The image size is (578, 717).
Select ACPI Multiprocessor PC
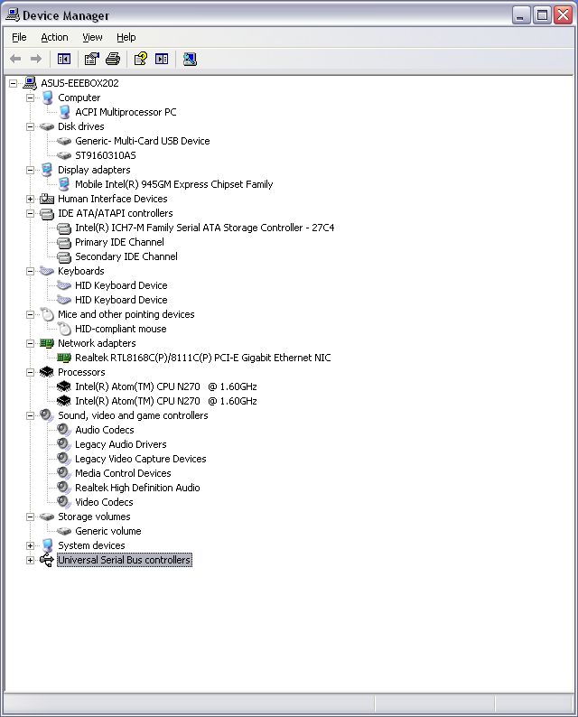coord(126,112)
